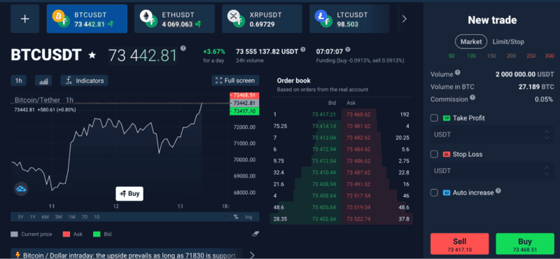560x259 pixels.
Task: Toggle Ask legend red swatch
Action: tap(66, 234)
